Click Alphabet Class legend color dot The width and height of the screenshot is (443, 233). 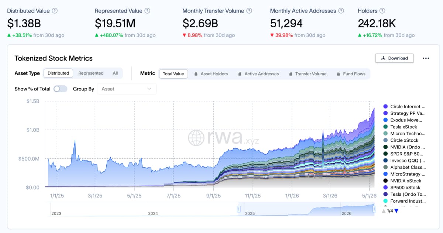pyautogui.click(x=385, y=167)
